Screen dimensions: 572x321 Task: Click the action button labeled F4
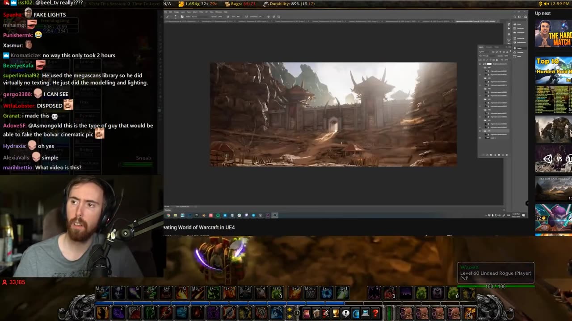261,292
